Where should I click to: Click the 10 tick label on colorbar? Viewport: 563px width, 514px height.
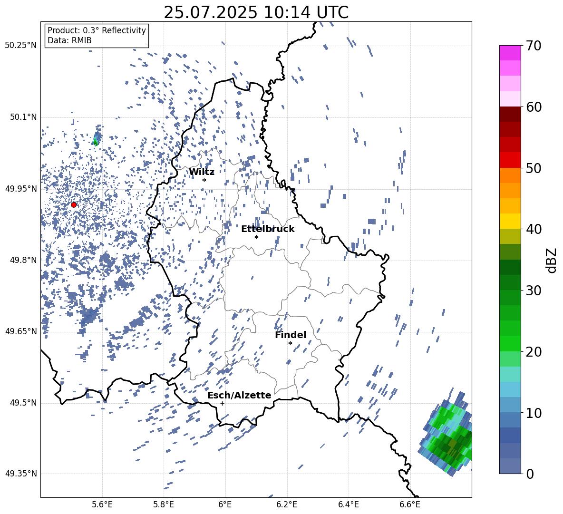coord(534,413)
